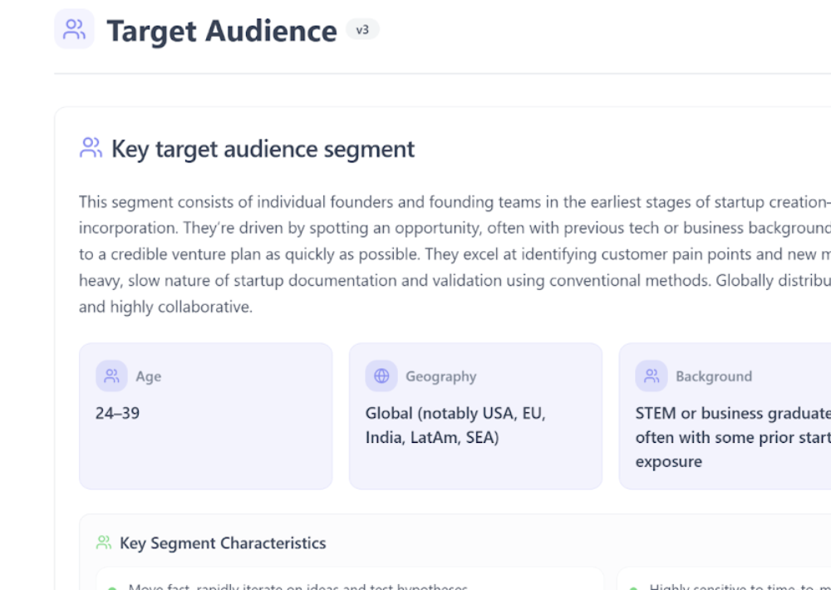The width and height of the screenshot is (831, 590).
Task: Click the Key target audience segment icon
Action: coord(91,148)
